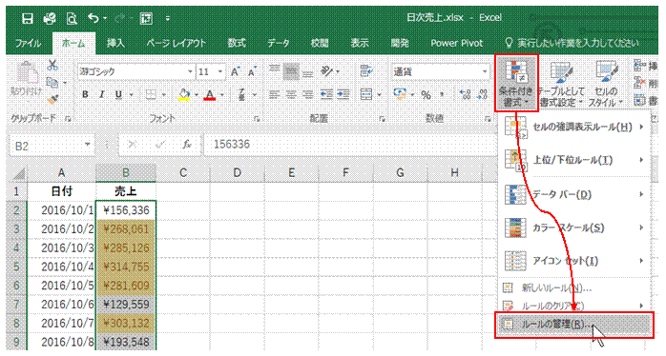The height and width of the screenshot is (356, 666).
Task: Click テーブルとして書式設定 button
Action: point(562,83)
